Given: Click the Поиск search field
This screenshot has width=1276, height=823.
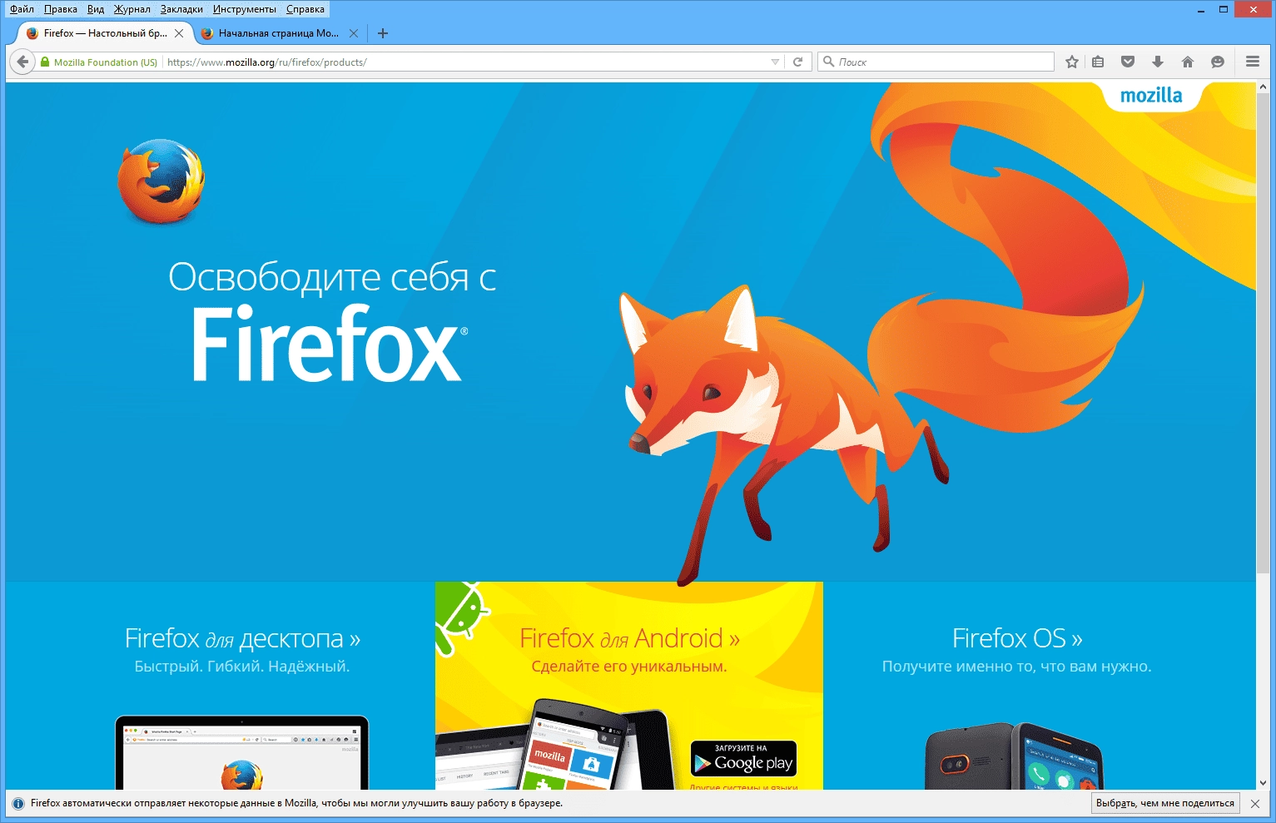Looking at the screenshot, I should (936, 62).
